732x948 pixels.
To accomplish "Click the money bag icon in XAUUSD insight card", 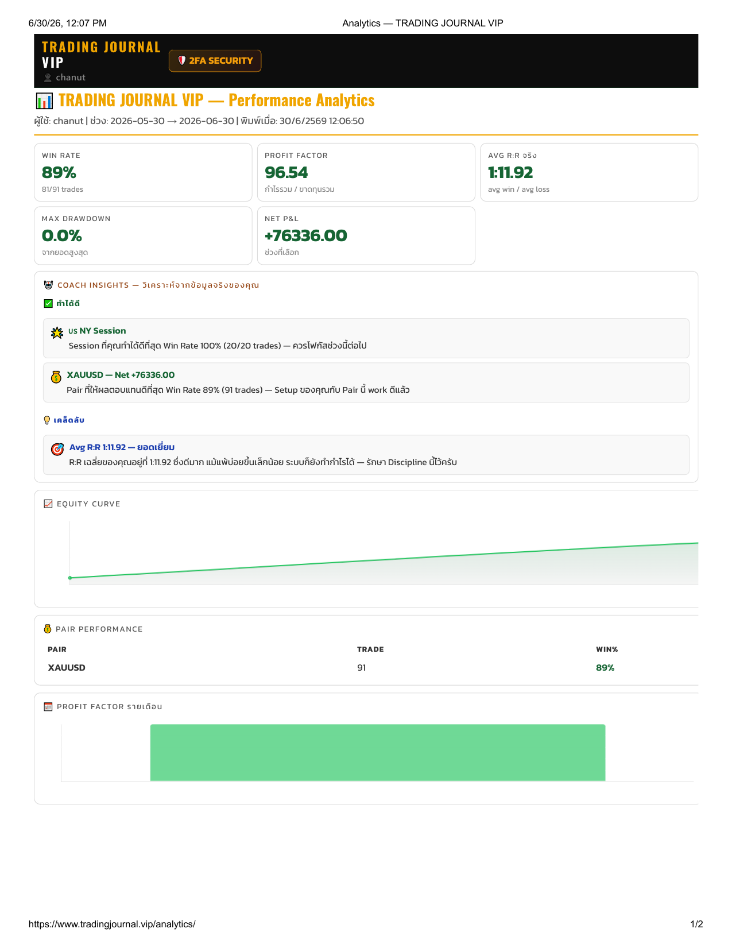I will [56, 377].
